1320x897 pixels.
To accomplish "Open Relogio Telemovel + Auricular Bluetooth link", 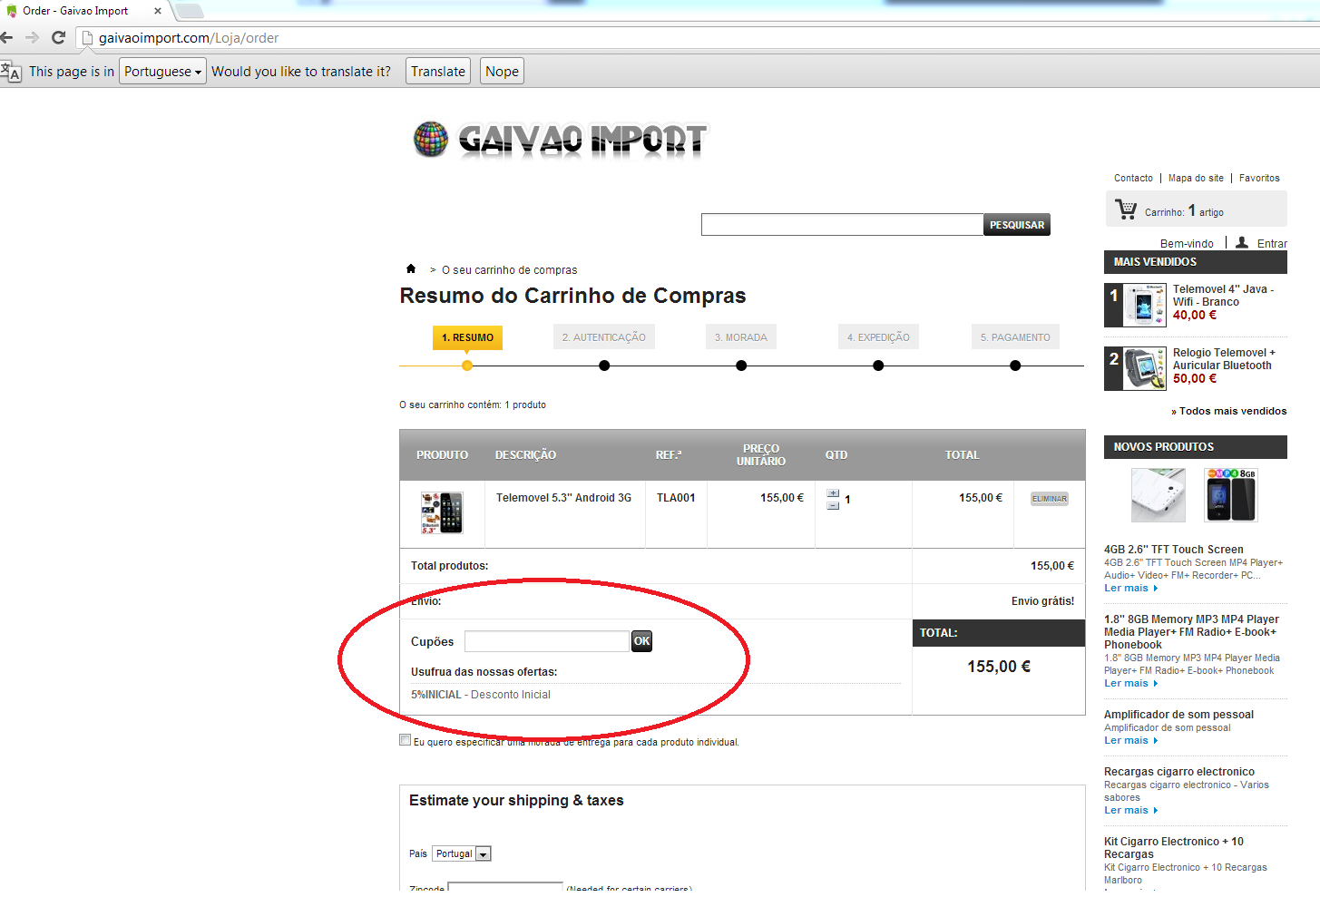I will [1224, 359].
